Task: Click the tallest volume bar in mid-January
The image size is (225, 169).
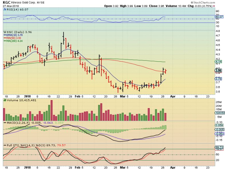Action: 52,110
